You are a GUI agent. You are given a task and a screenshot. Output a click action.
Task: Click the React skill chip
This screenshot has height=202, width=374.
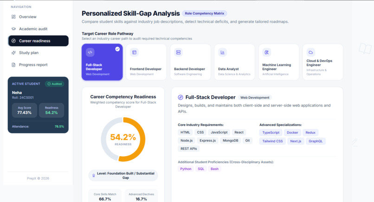pos(239,133)
